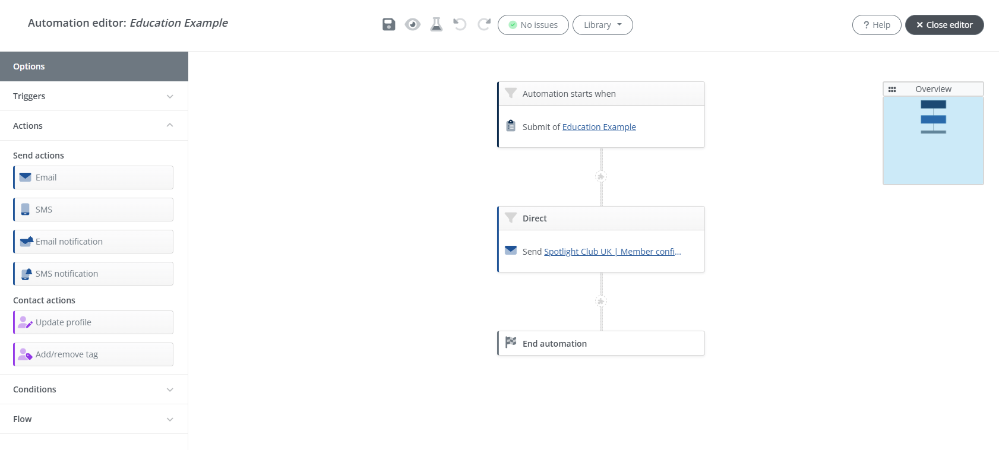Click the redo arrow icon

tap(484, 24)
